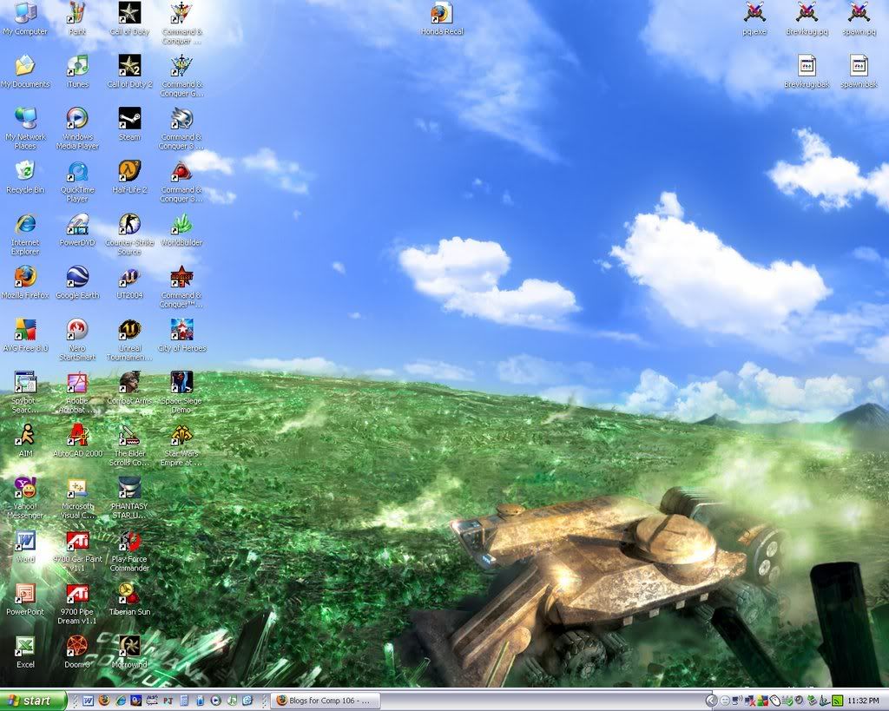Expand hidden system tray icons with the arrow
This screenshot has height=711, width=889.
[712, 701]
